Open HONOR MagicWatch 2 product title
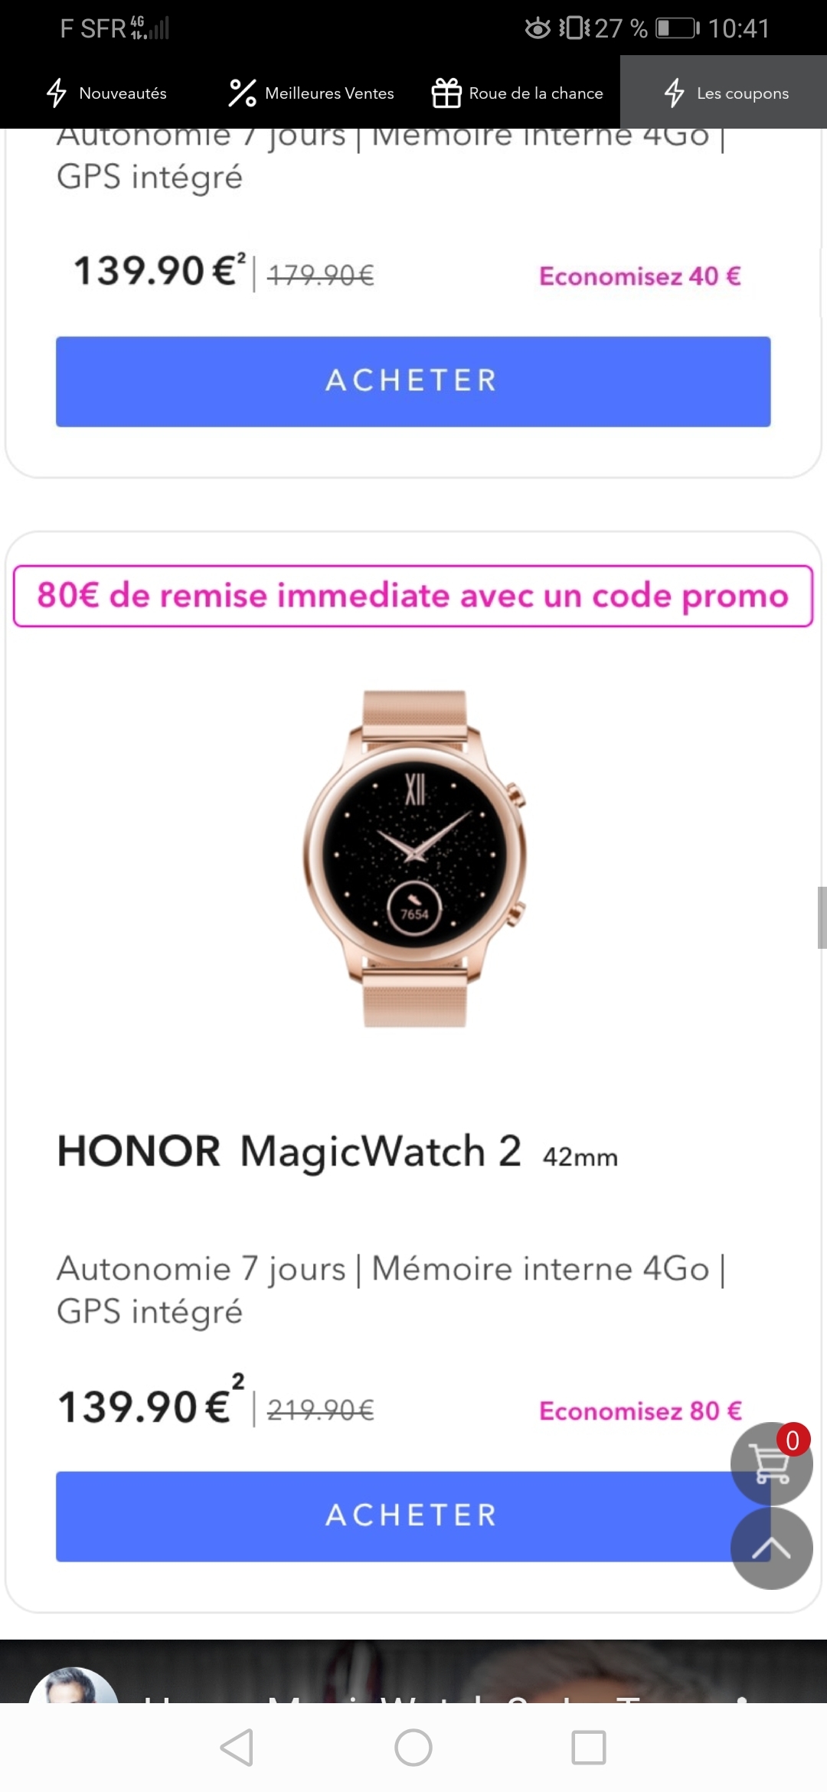 (x=337, y=1151)
